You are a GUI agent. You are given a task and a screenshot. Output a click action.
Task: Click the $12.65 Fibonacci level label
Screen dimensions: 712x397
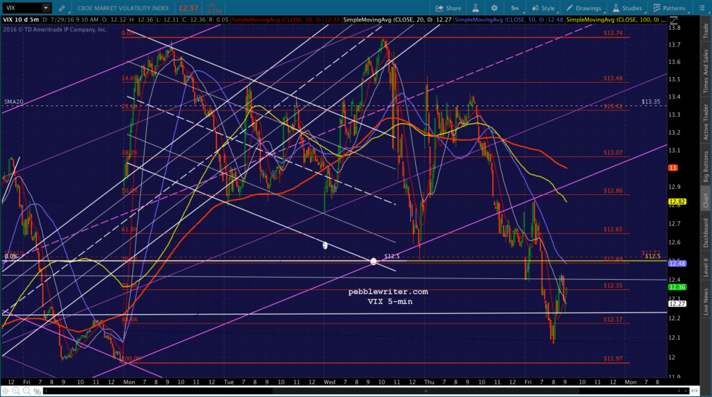pos(613,230)
